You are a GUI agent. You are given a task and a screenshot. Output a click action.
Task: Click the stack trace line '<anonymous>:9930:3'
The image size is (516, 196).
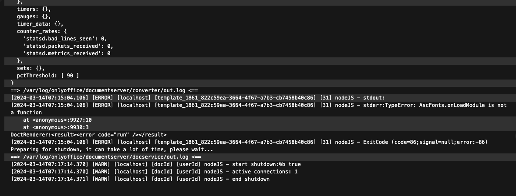(x=56, y=127)
